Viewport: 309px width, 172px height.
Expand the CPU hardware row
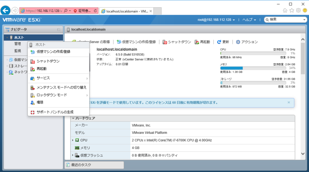coord(73,140)
